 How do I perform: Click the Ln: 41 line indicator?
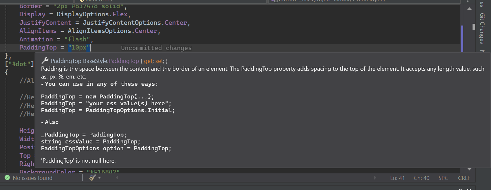(397, 178)
